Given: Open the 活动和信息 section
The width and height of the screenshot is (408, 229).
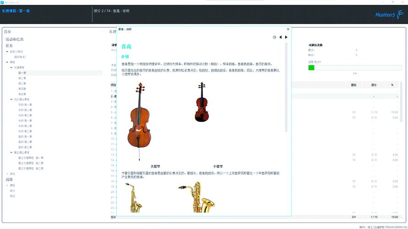Looking at the screenshot, I should click(15, 39).
